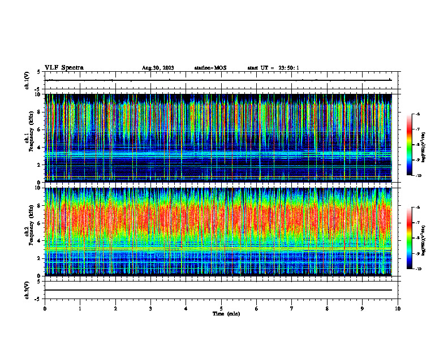
Task: Click time axis tick label "9"
Action: [x=362, y=309]
